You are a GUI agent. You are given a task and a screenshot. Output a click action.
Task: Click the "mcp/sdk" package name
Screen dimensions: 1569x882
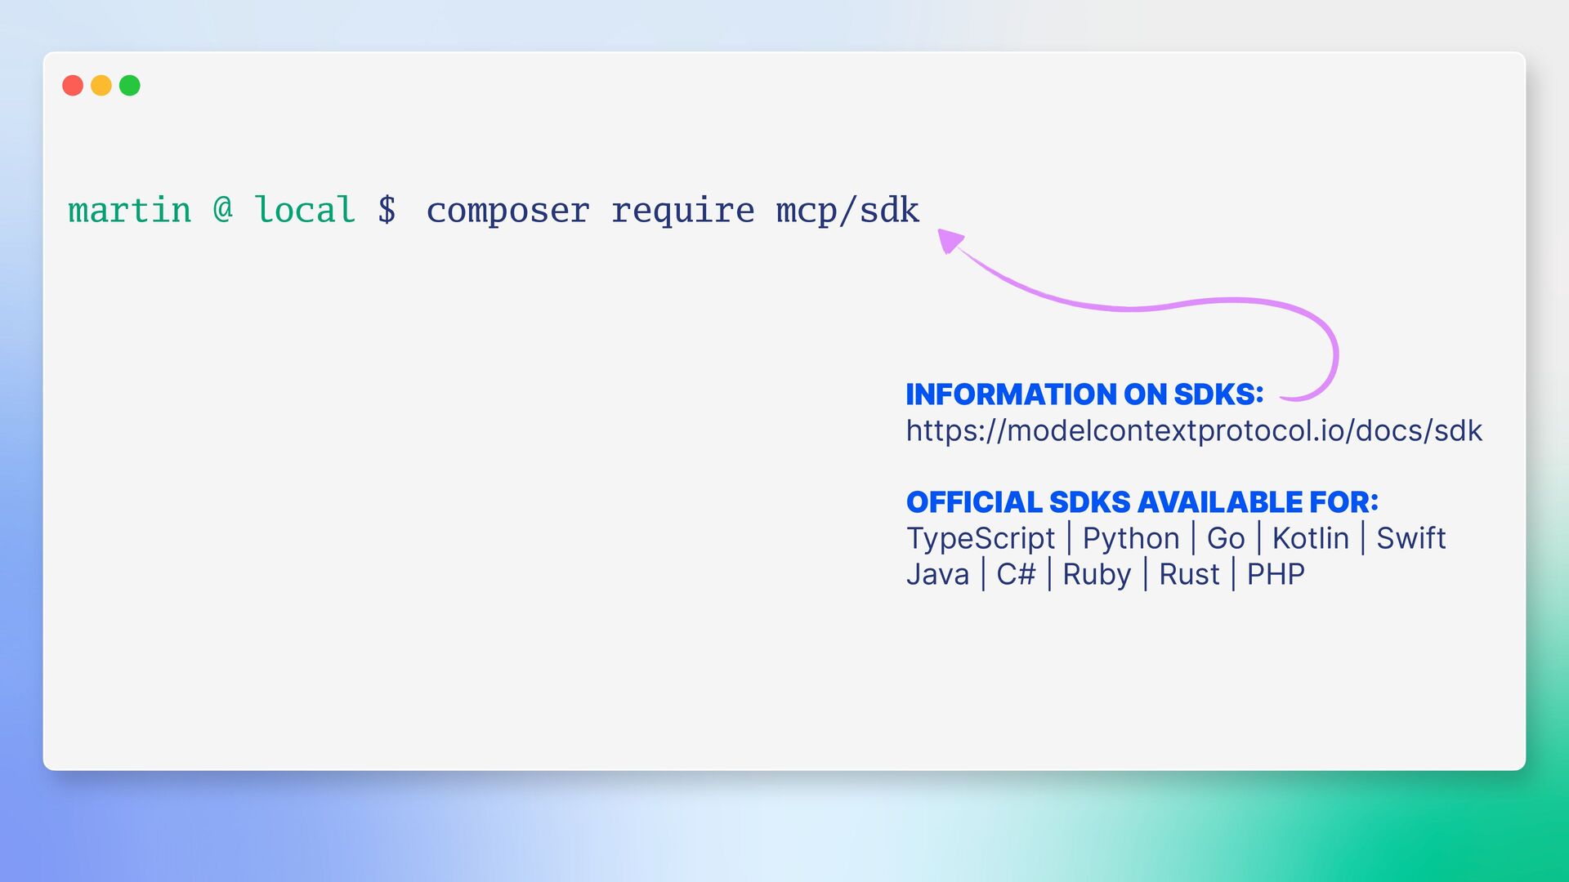[847, 211]
